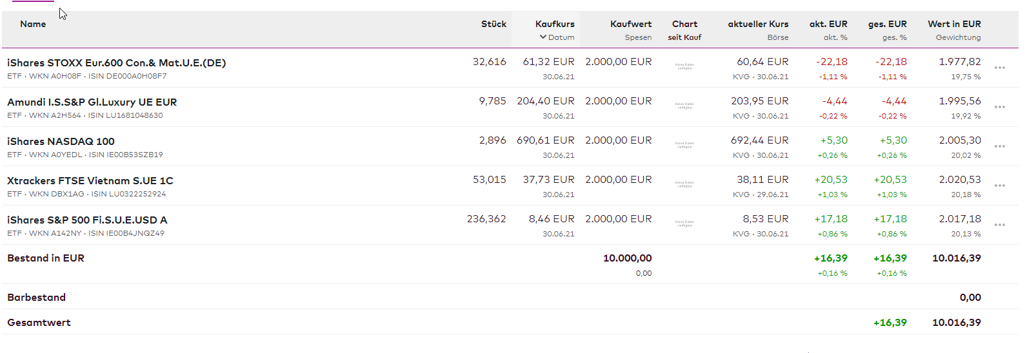Click the Wert in EUR column header
Screen dimensions: 1025x353
954,24
